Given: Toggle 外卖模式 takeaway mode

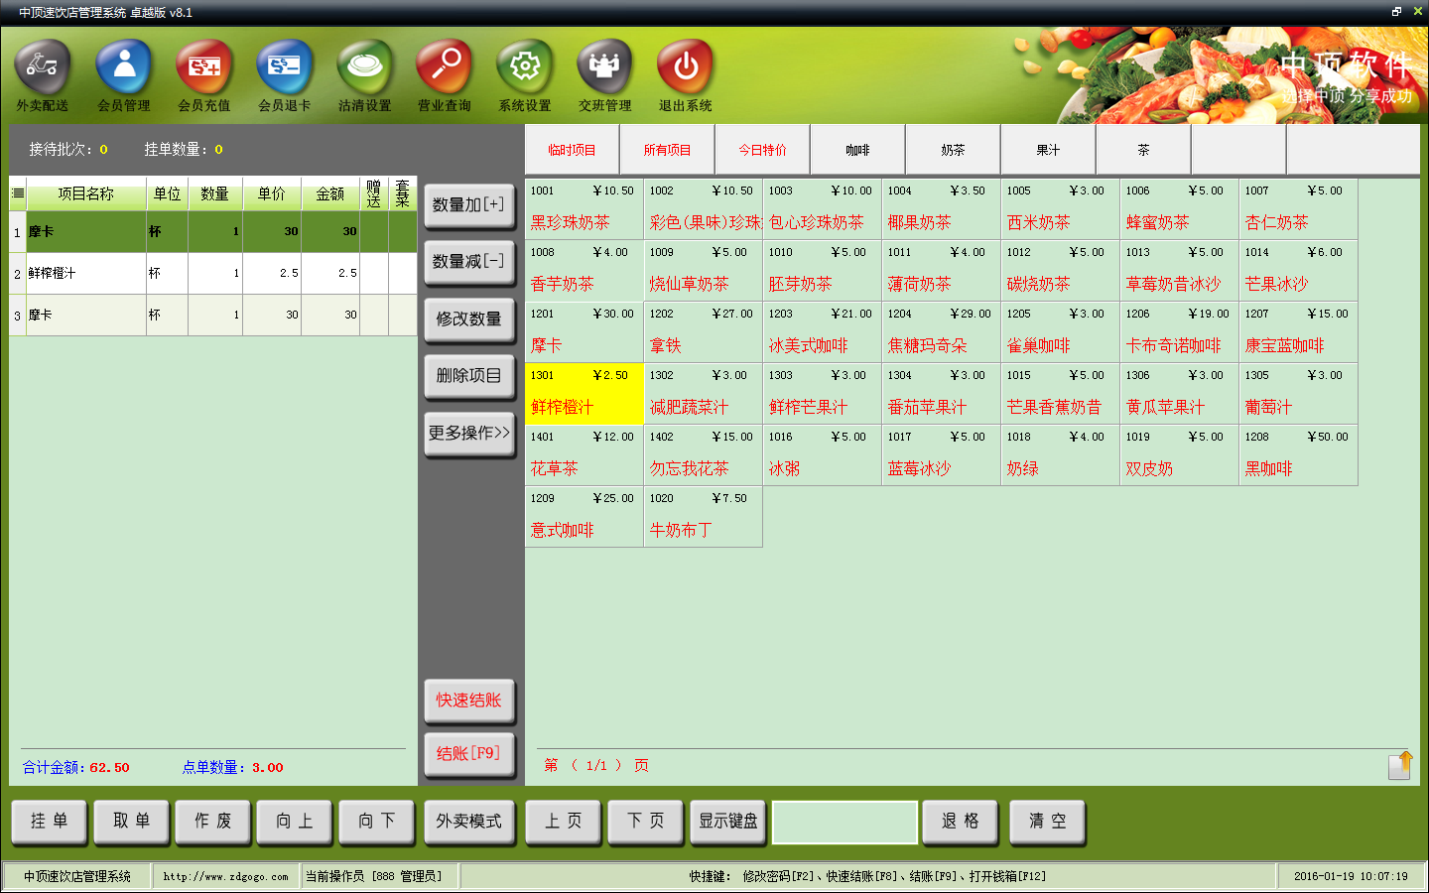Looking at the screenshot, I should [x=469, y=822].
